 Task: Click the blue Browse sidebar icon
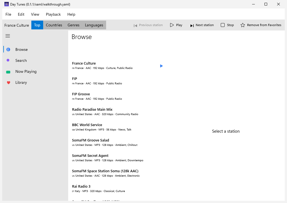coord(8,49)
